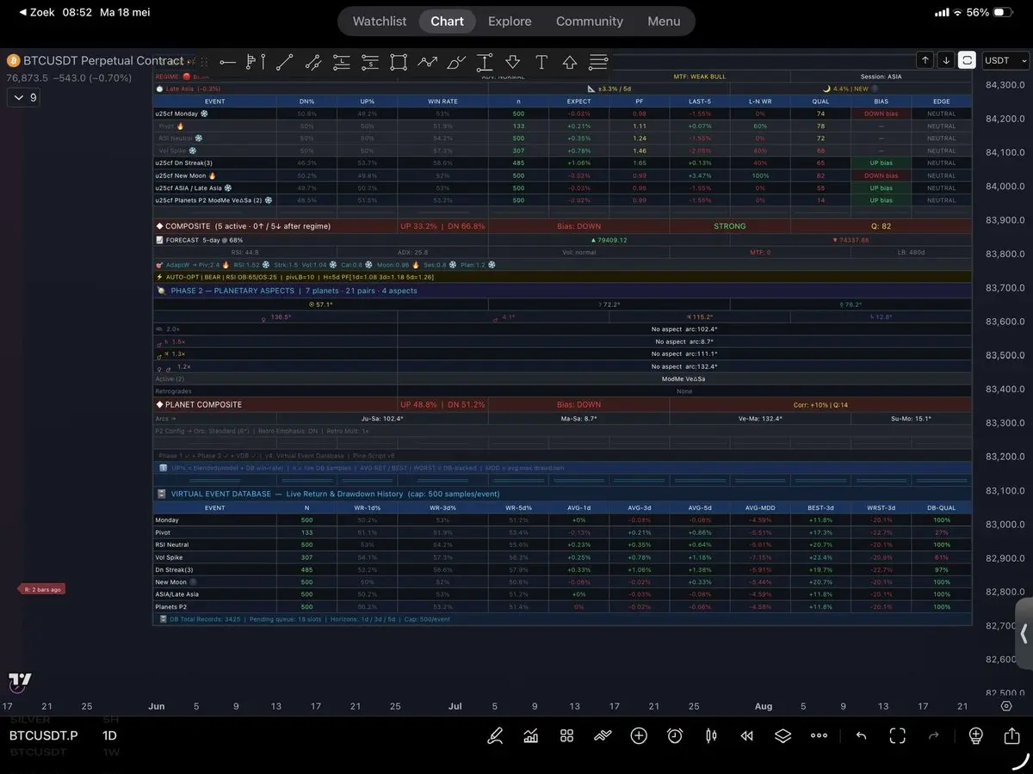Tap the 'MTF: WEAK BULL' cell

(x=699, y=77)
